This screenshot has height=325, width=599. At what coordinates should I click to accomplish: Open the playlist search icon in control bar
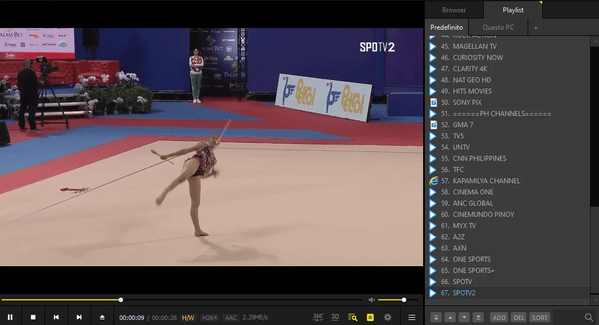(x=352, y=317)
